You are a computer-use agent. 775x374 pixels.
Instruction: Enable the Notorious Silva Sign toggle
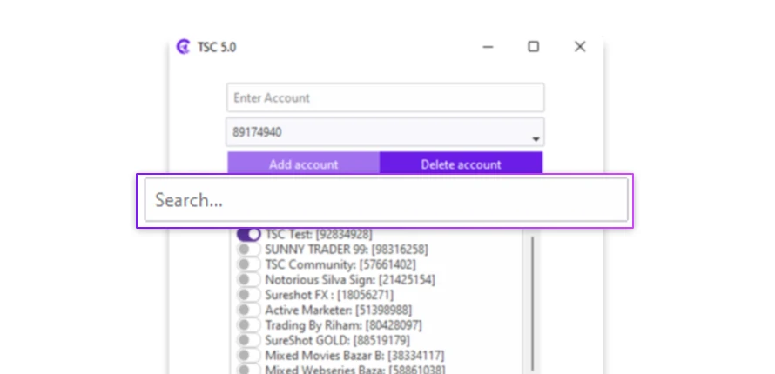point(249,279)
